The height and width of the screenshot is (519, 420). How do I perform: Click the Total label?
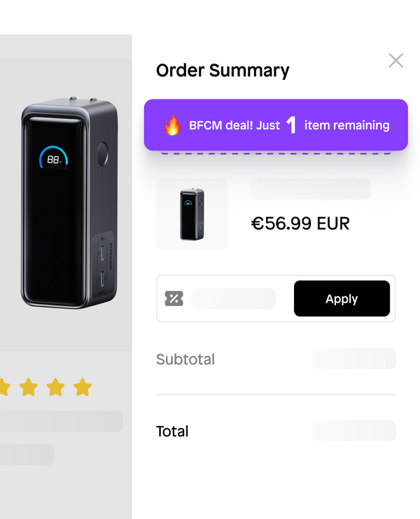click(172, 431)
